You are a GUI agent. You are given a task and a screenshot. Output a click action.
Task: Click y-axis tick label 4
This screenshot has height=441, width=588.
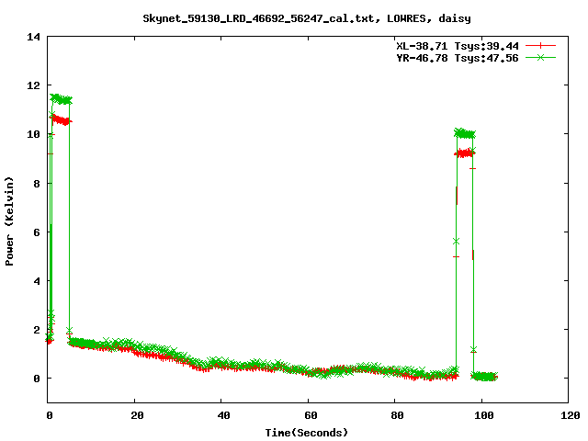pyautogui.click(x=37, y=281)
